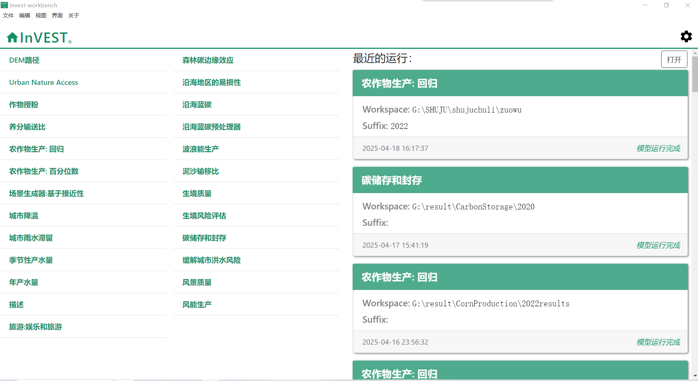Open the 文件 menu

coord(8,15)
